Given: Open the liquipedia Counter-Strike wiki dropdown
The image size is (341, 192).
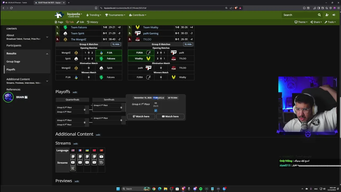Looking at the screenshot, I should point(74,15).
